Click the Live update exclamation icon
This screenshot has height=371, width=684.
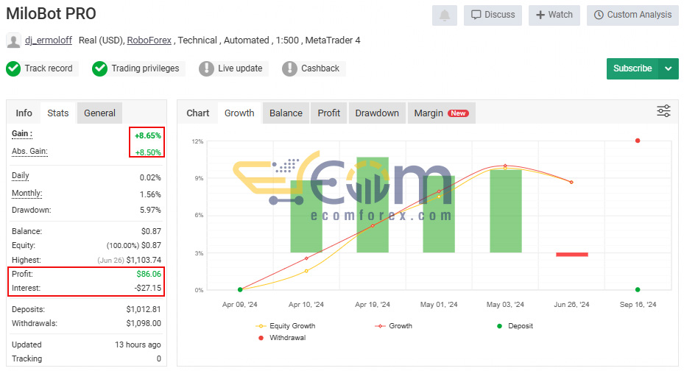click(x=206, y=68)
